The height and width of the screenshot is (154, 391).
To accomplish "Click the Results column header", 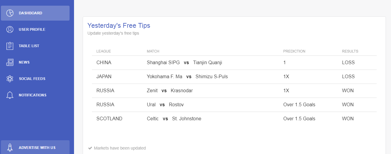I will [x=350, y=51].
